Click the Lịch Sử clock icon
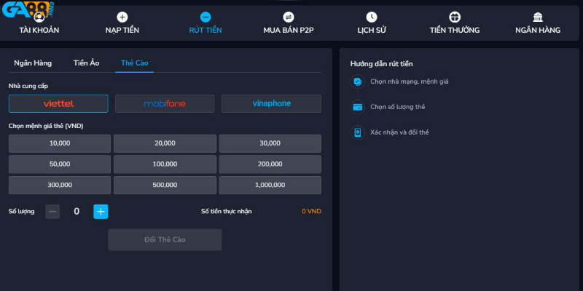Image resolution: width=583 pixels, height=291 pixels. (372, 17)
